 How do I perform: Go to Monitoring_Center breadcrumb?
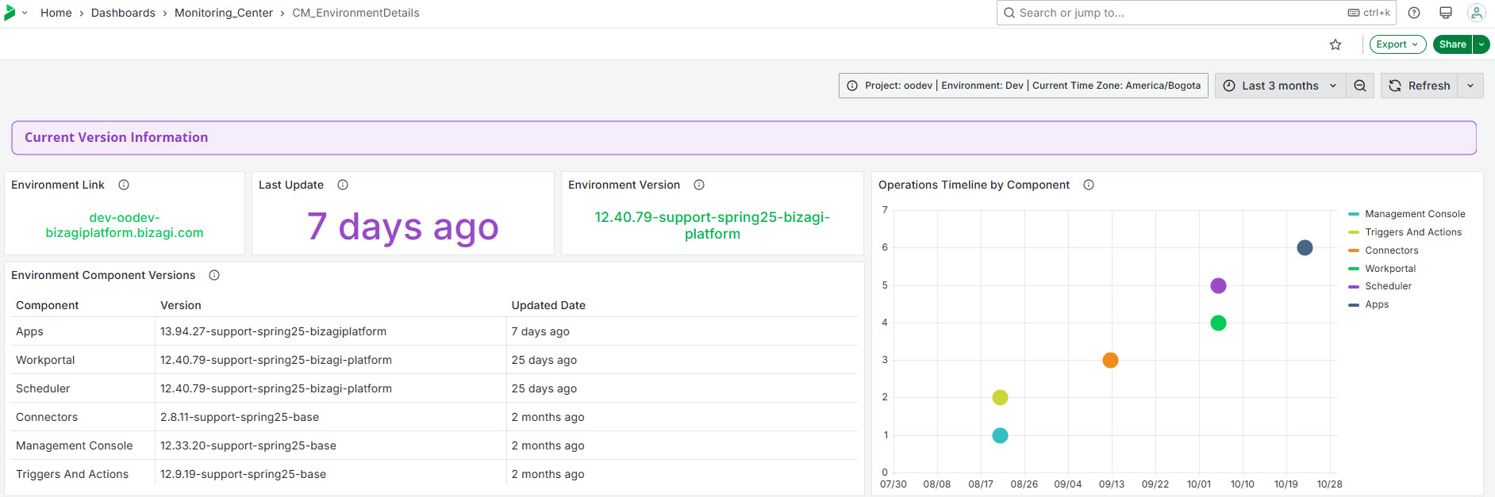click(224, 13)
